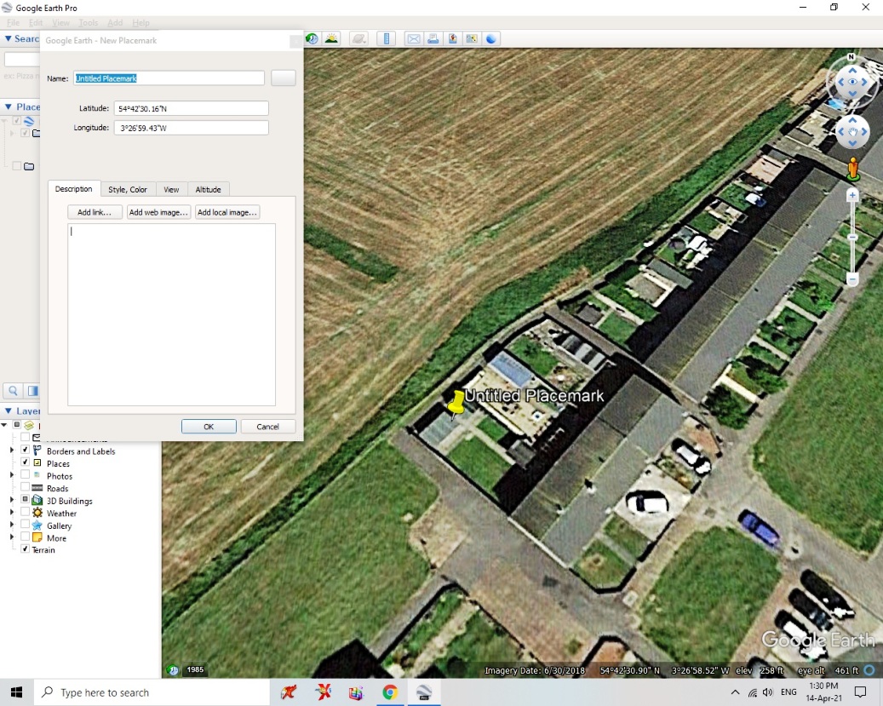Select the ruler tool
Viewport: 883px width, 706px height.
pyautogui.click(x=387, y=39)
